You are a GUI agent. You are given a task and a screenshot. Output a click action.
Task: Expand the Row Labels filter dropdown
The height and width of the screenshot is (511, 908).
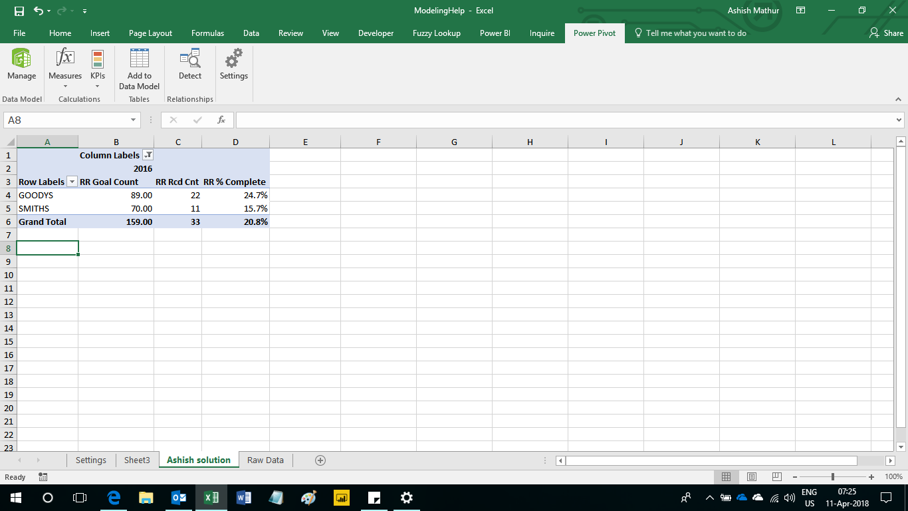[72, 182]
